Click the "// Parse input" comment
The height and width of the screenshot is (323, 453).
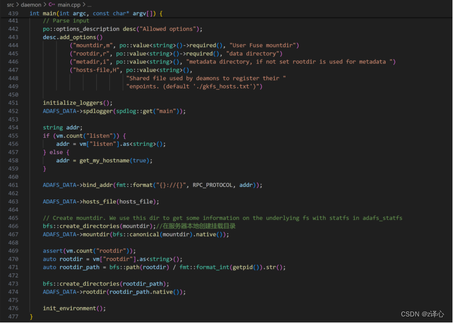(63, 21)
